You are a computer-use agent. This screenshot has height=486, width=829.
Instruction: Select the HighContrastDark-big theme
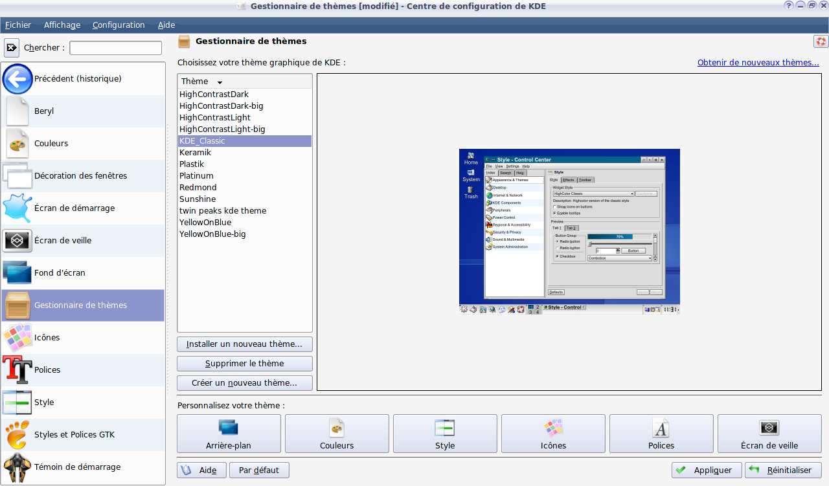point(245,106)
